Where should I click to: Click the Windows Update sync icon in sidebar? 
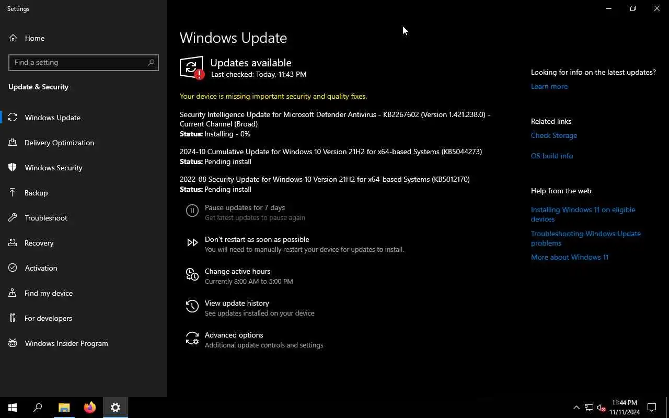(x=13, y=118)
